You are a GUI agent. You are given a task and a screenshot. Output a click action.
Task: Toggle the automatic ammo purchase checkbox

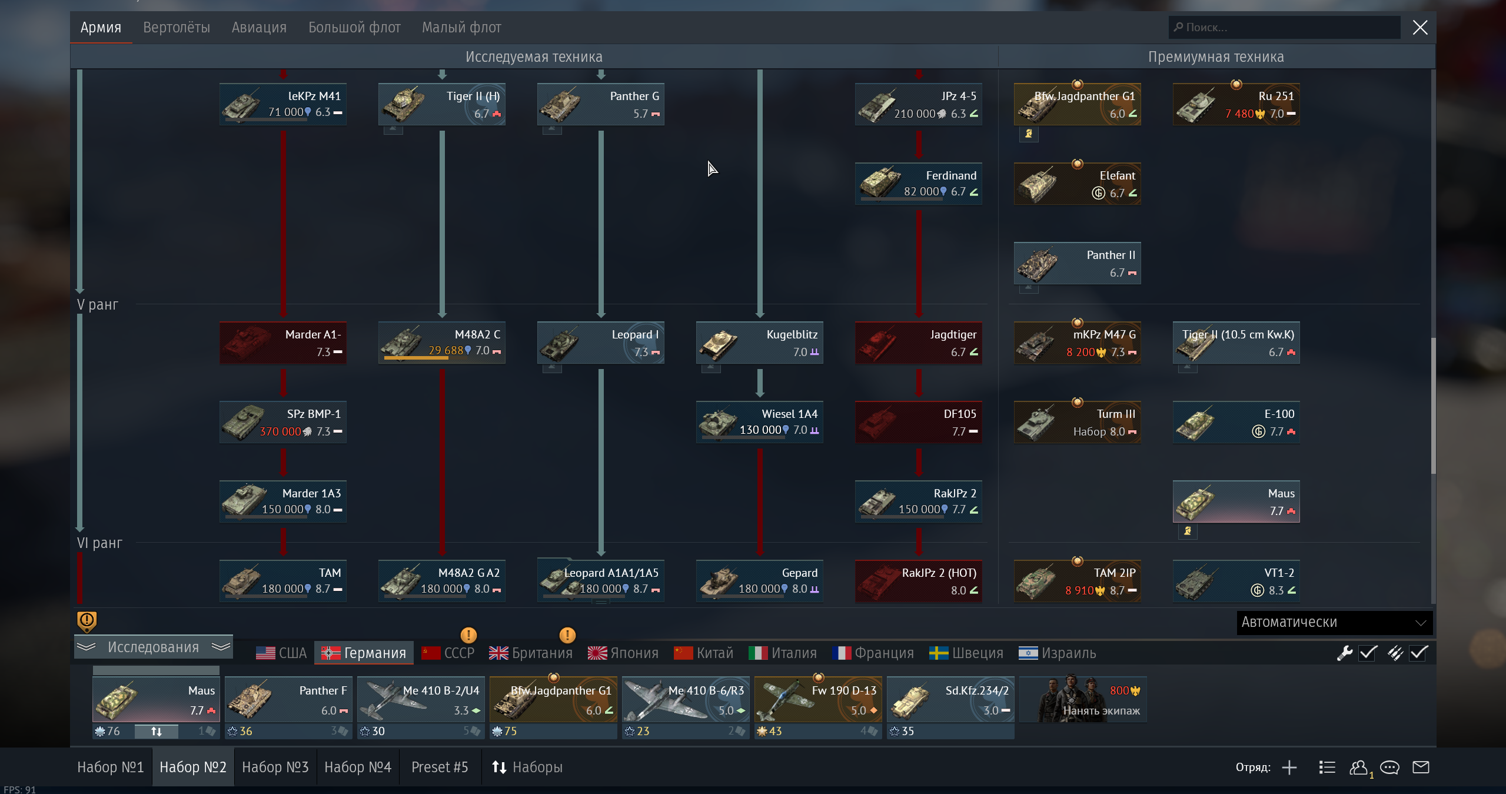click(x=1419, y=653)
